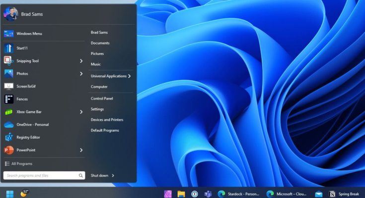Show All Programs list
This screenshot has width=365, height=198.
click(x=21, y=163)
